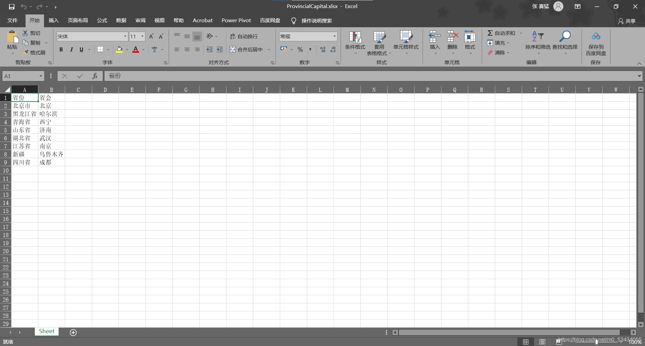Open the number format dropdown (常规)
This screenshot has height=346, width=645.
(x=335, y=36)
